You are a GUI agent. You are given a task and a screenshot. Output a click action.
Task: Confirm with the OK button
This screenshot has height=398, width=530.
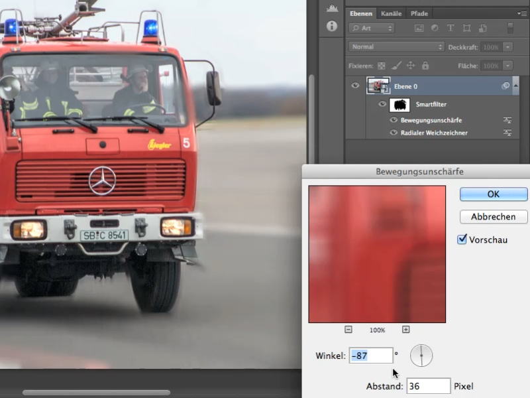point(494,194)
